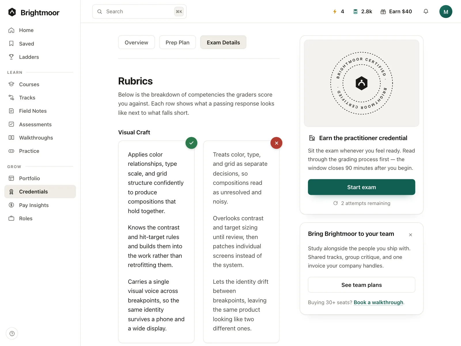Open Pay Insights in Grow section
This screenshot has width=461, height=346.
tap(40, 205)
